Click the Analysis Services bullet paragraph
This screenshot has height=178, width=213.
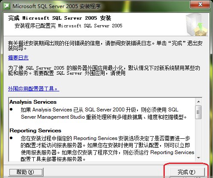pyautogui.click(x=104, y=113)
